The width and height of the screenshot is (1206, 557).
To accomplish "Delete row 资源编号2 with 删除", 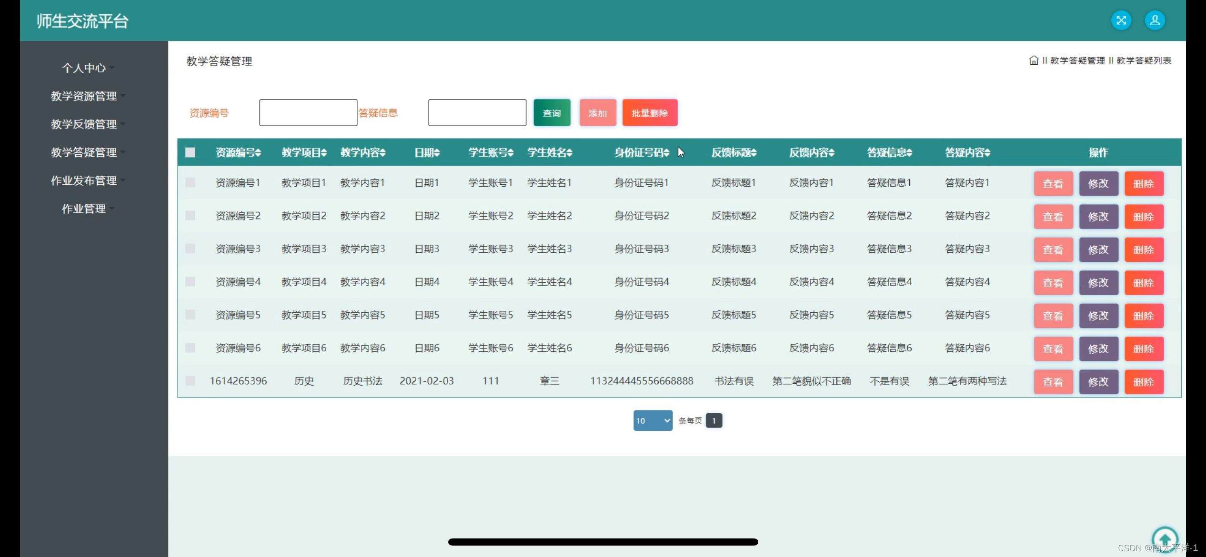I will click(x=1144, y=217).
